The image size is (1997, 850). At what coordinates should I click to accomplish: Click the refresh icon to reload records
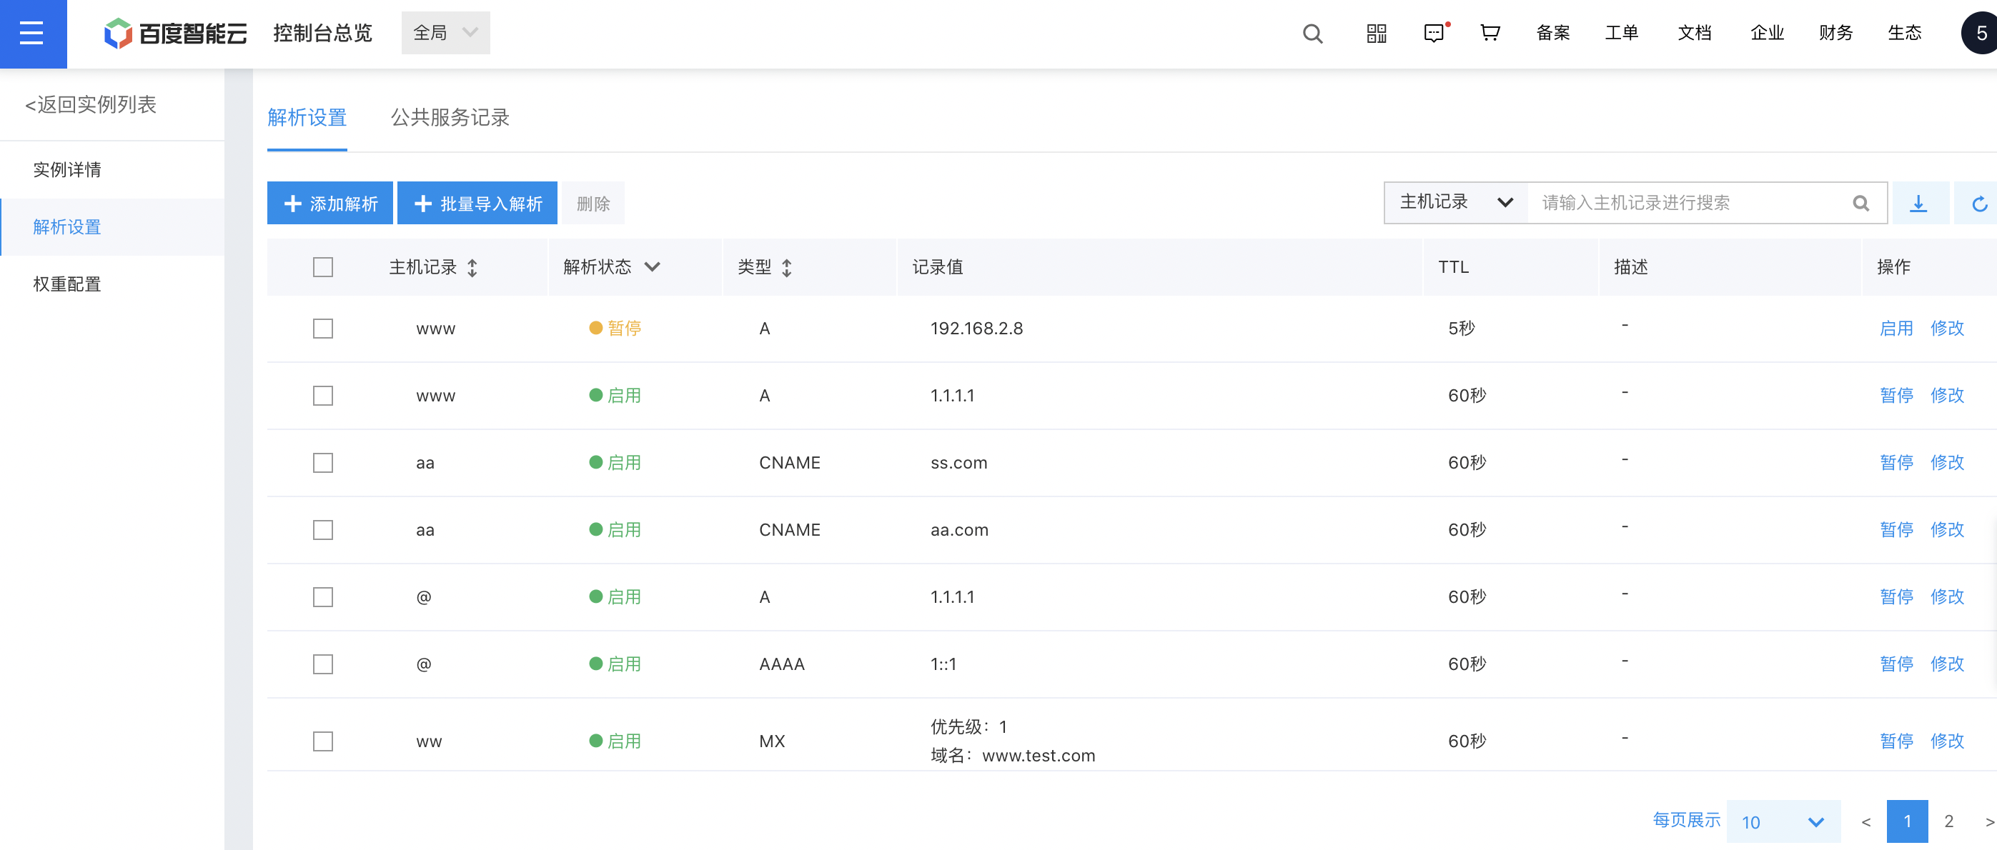pos(1978,202)
